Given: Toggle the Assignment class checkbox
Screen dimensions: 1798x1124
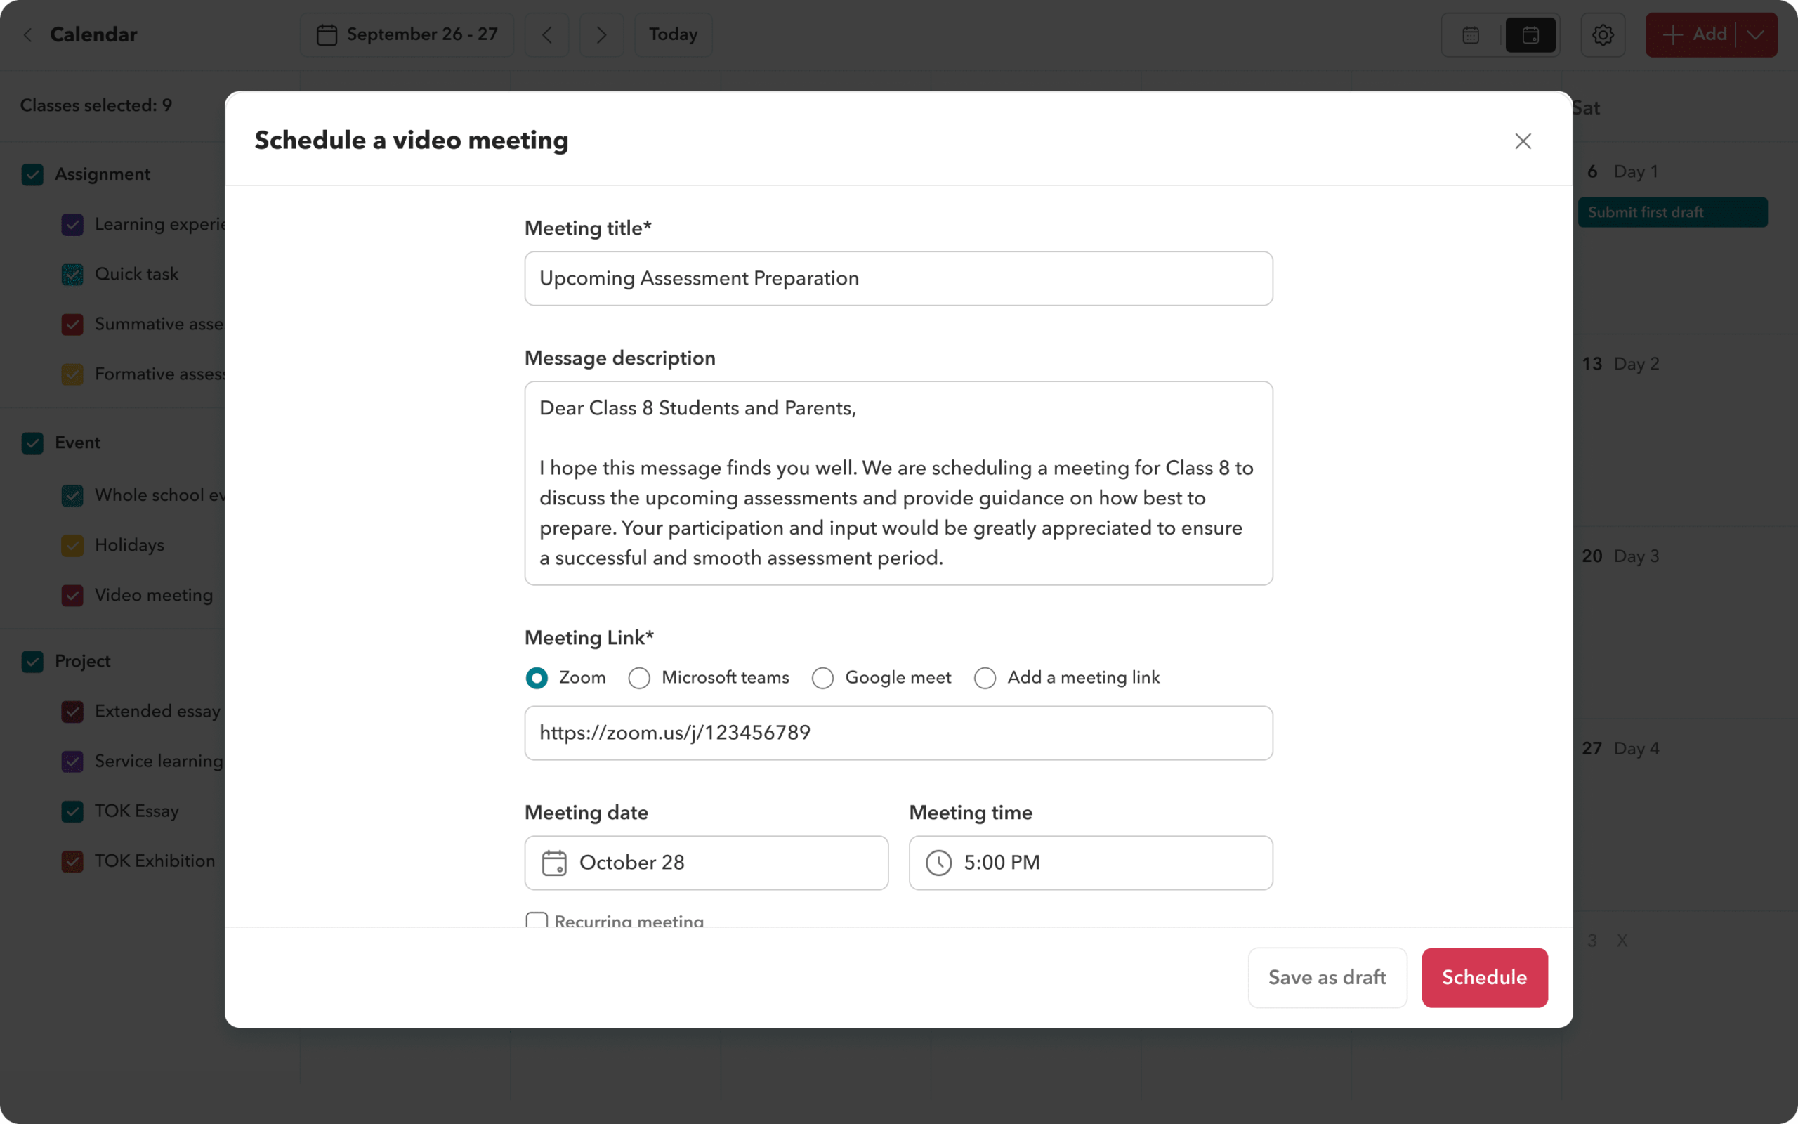Looking at the screenshot, I should click(x=31, y=172).
